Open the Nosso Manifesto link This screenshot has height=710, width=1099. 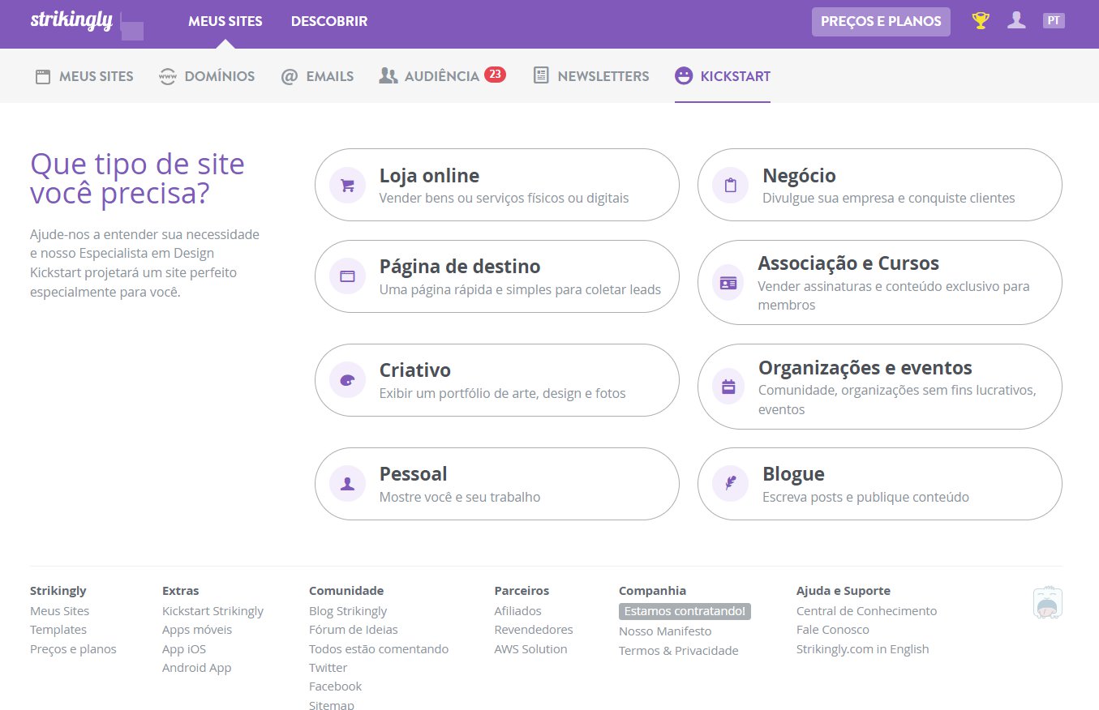(x=665, y=631)
